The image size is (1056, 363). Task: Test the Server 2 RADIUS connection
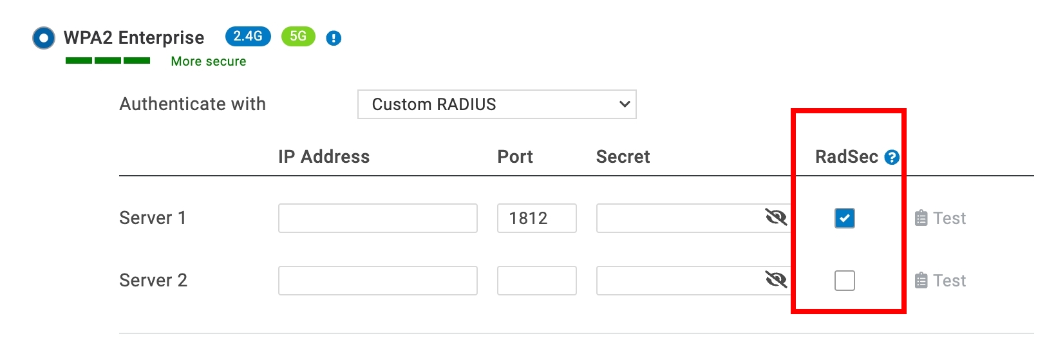click(x=941, y=281)
